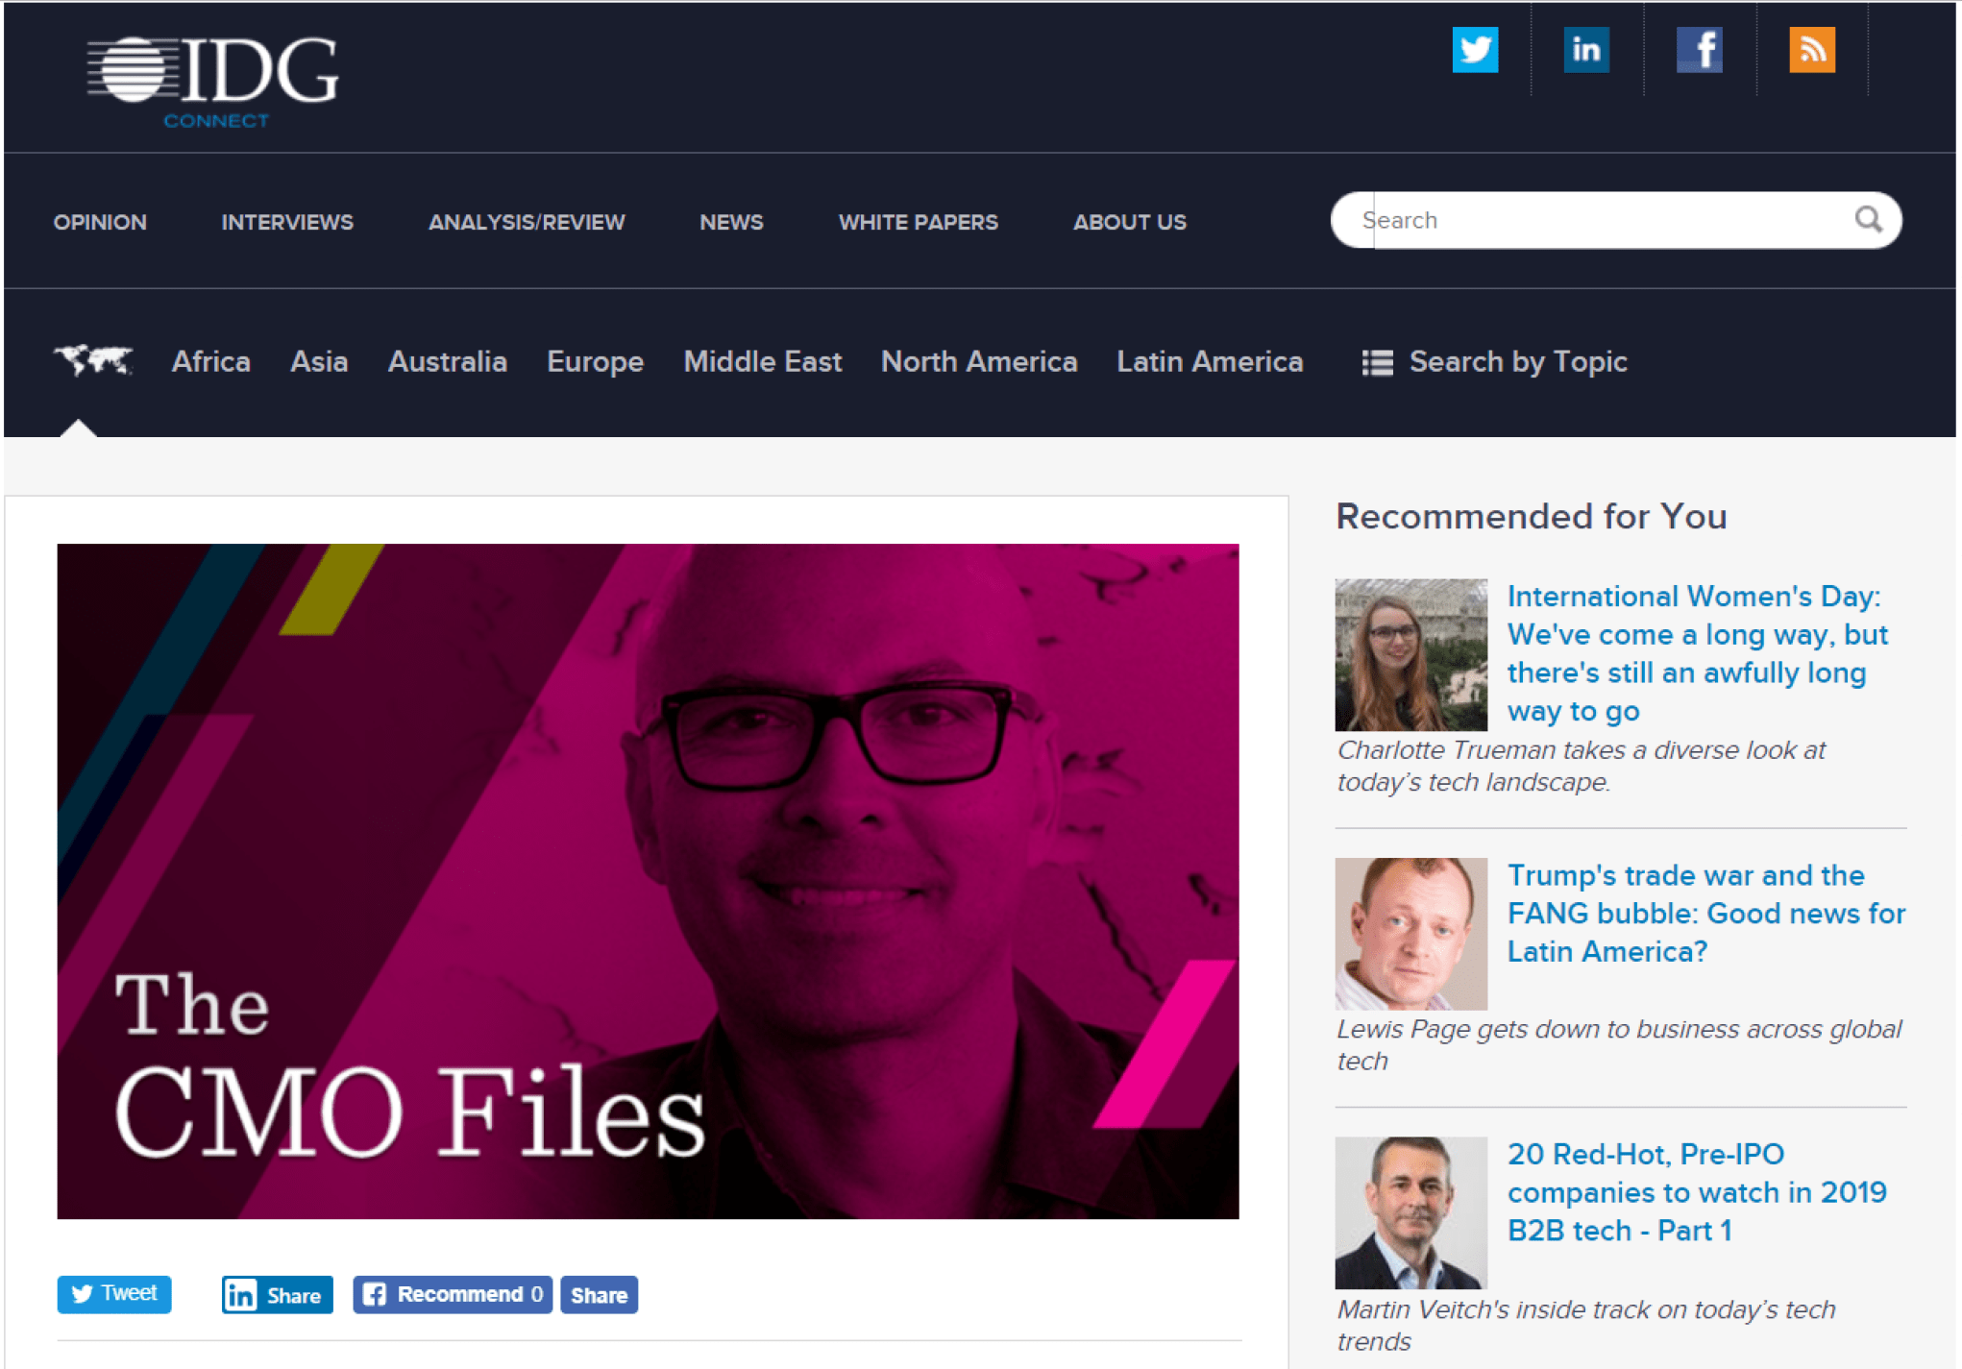Open the Trump's trade war article
Viewport: 1962px width, 1369px height.
(1705, 913)
